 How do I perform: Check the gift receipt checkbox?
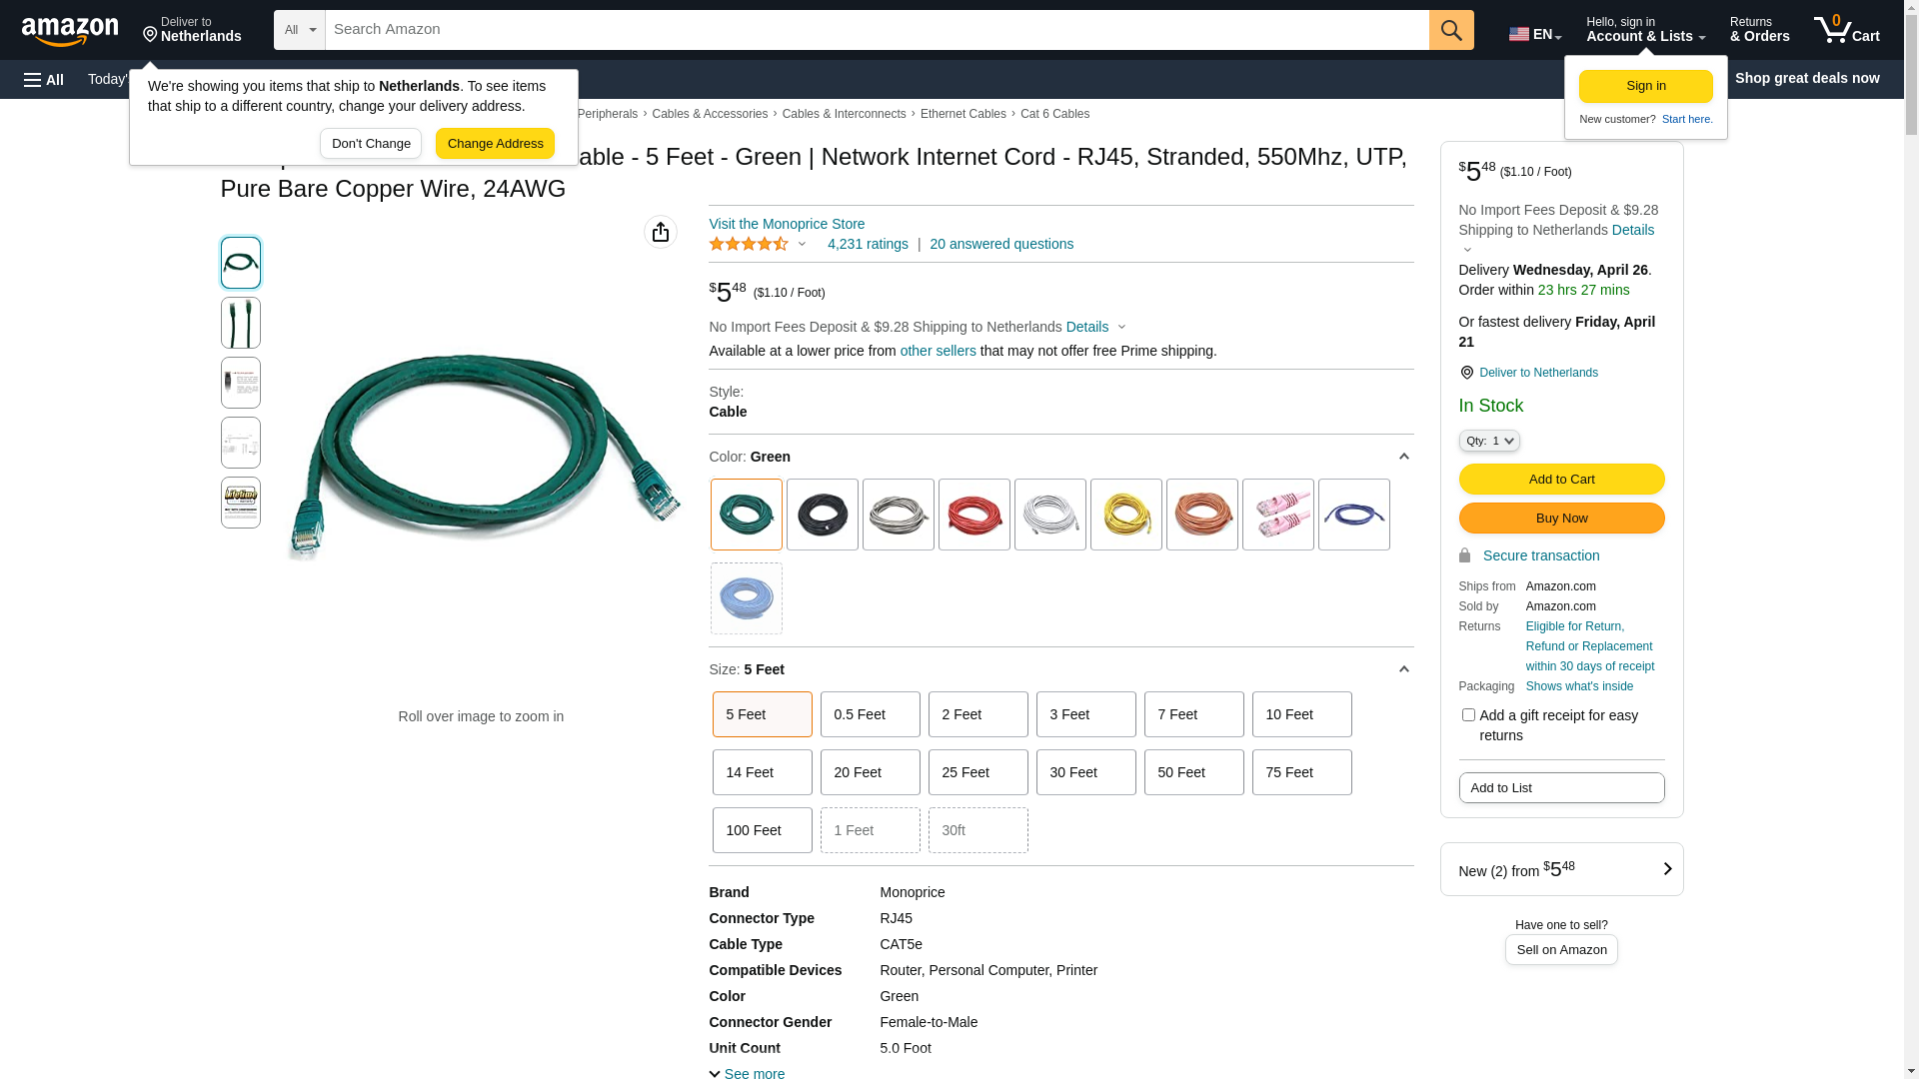pos(1468,715)
